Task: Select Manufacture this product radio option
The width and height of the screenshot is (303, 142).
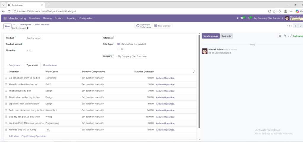Action: (x=119, y=44)
